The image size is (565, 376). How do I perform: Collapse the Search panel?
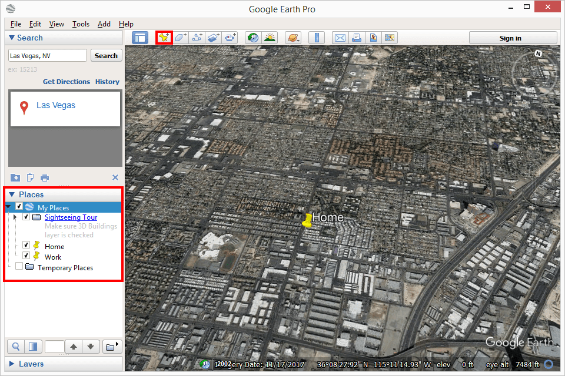click(x=12, y=38)
